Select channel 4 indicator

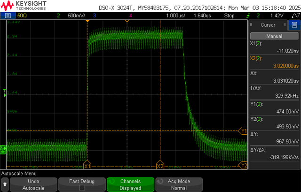pos(131,15)
